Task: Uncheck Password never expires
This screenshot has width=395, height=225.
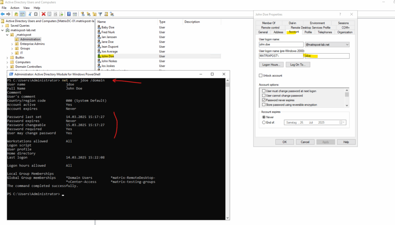Action: point(264,100)
